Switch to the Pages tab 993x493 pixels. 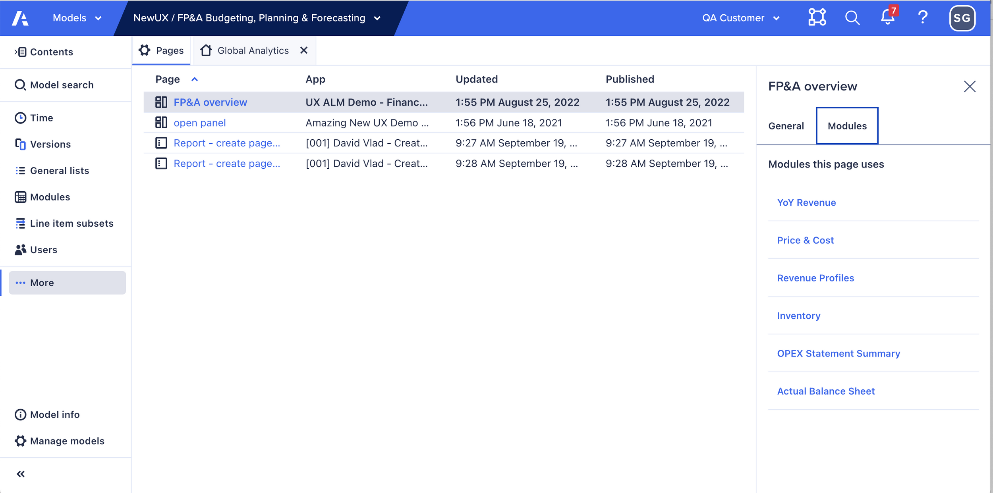pos(161,50)
